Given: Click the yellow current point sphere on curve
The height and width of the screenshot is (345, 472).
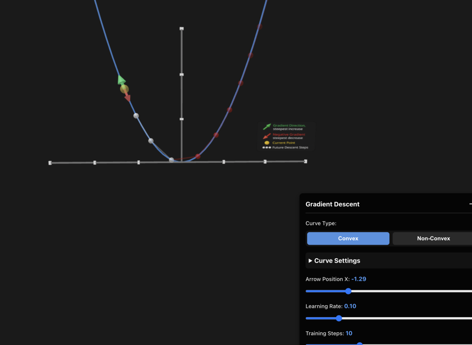Looking at the screenshot, I should (x=124, y=89).
